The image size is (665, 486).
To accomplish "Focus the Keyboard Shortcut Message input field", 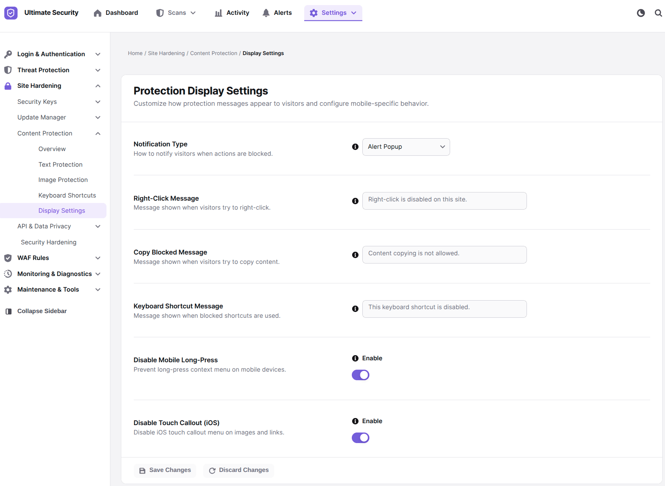I will click(445, 309).
